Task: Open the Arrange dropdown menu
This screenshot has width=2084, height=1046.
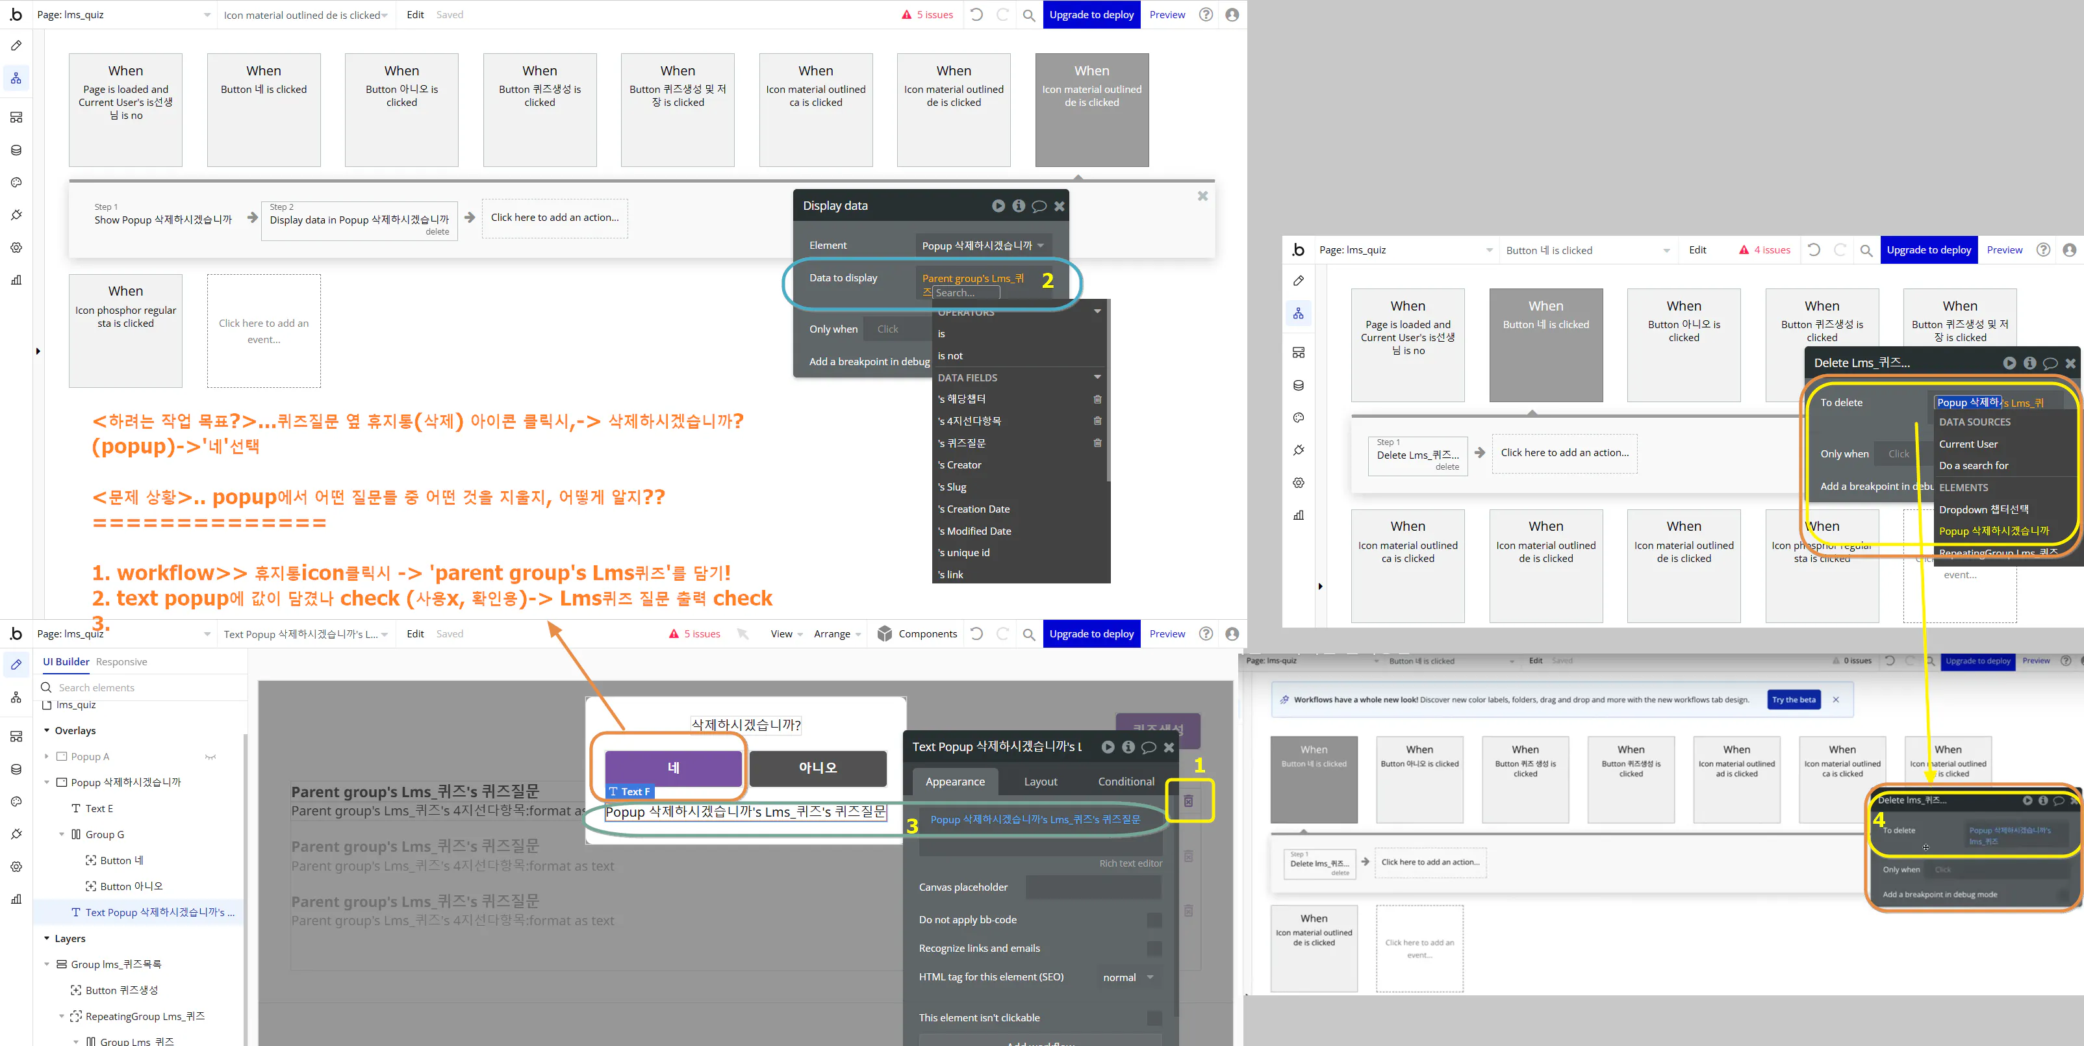Action: coord(837,634)
